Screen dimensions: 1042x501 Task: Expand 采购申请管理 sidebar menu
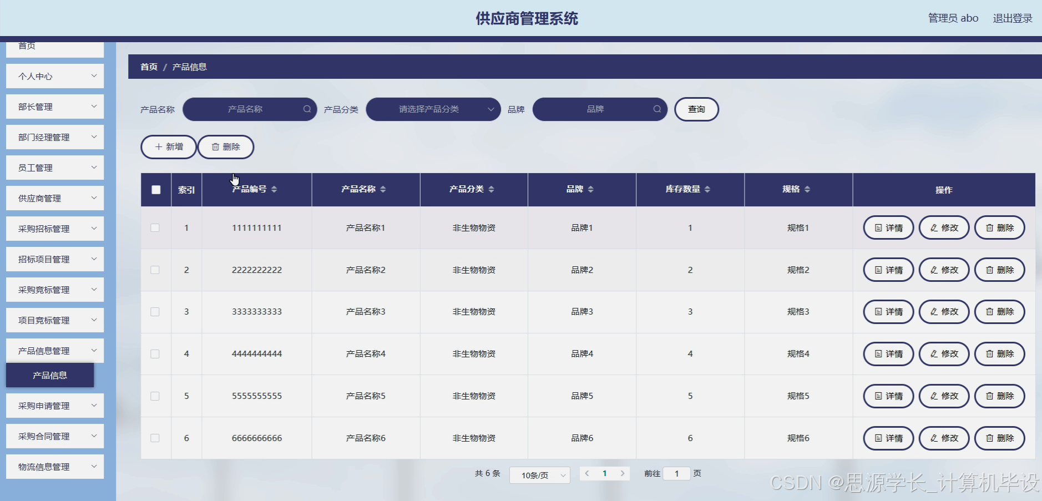(x=55, y=406)
